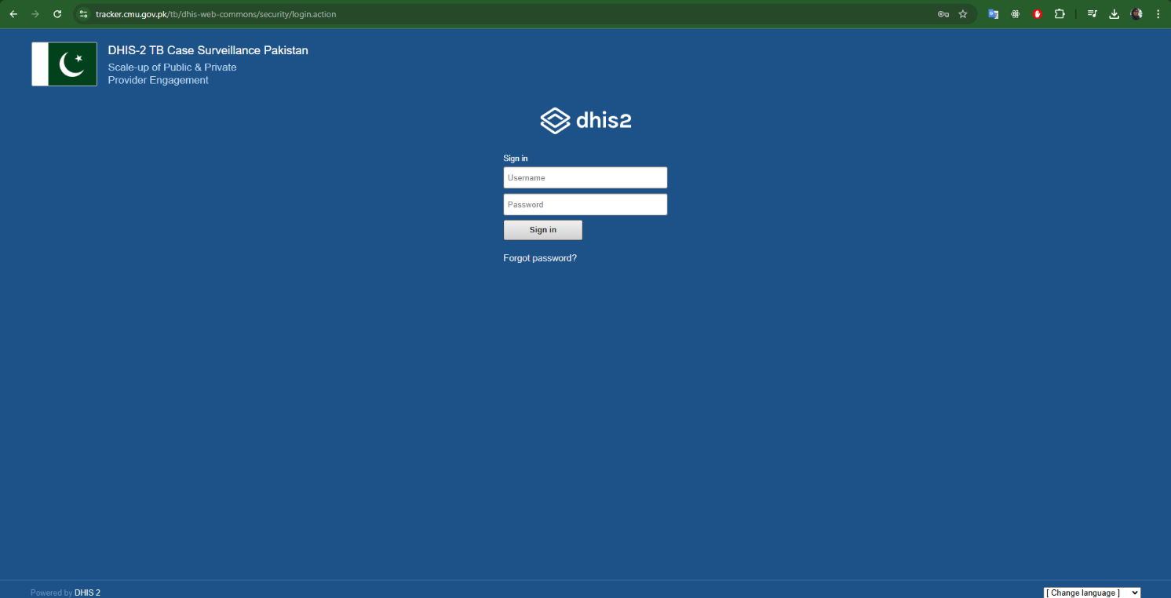Click the dhis2 logo
The height and width of the screenshot is (598, 1171).
tap(585, 120)
